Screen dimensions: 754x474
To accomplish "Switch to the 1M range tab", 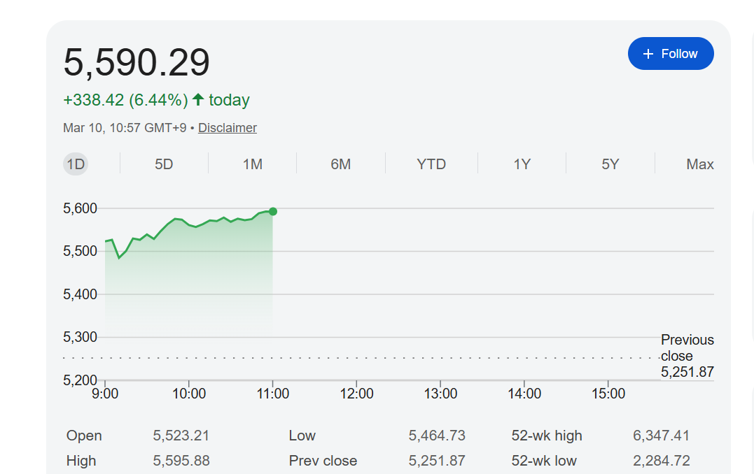I will [x=252, y=164].
